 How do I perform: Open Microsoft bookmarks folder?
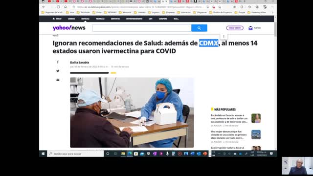pos(125,12)
